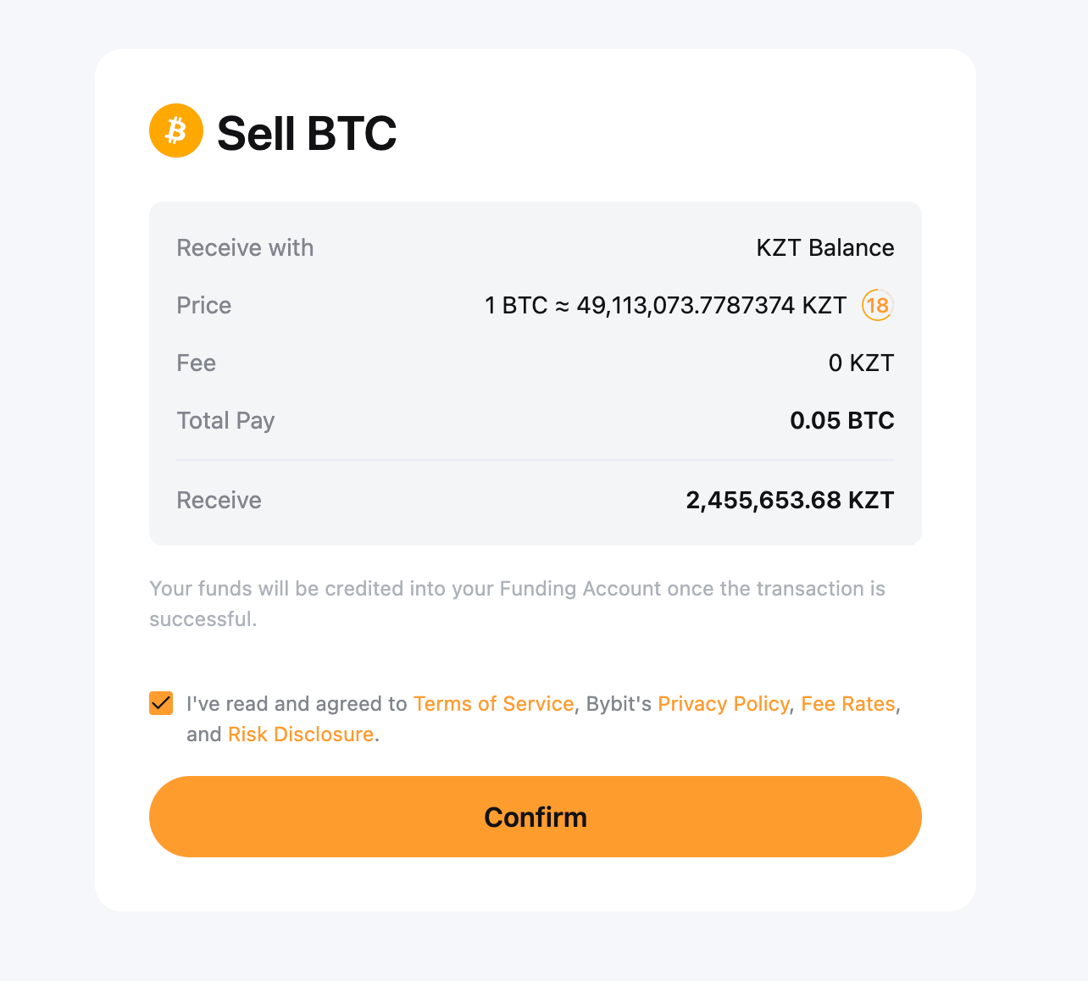1088x981 pixels.
Task: Open Bybit's Privacy Policy link
Action: (723, 704)
